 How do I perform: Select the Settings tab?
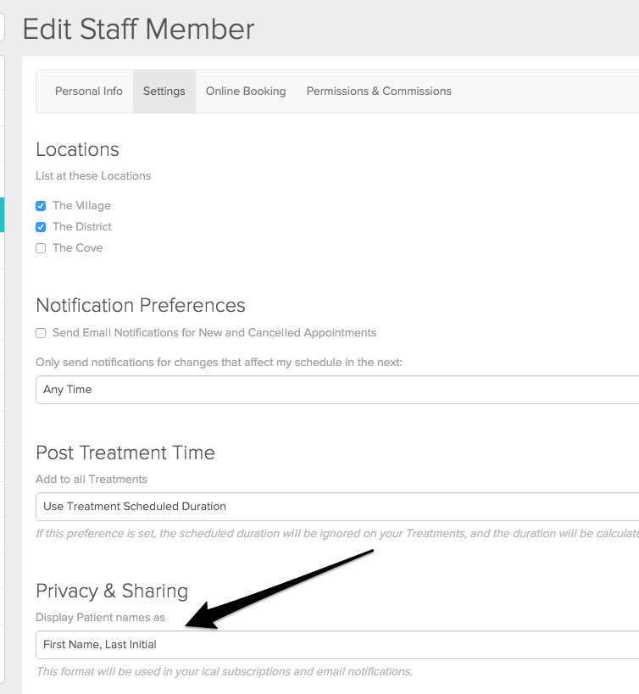coord(164,92)
